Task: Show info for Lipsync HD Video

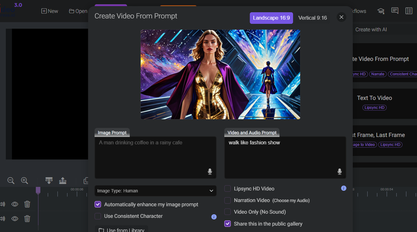Action: (344, 188)
